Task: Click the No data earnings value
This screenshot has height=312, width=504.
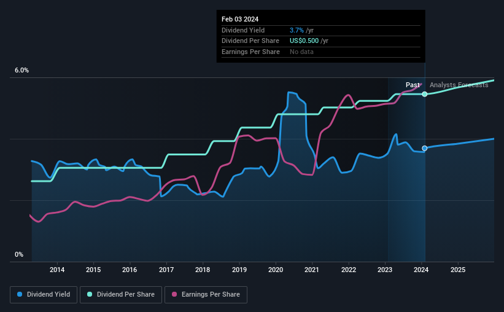Action: tap(301, 52)
